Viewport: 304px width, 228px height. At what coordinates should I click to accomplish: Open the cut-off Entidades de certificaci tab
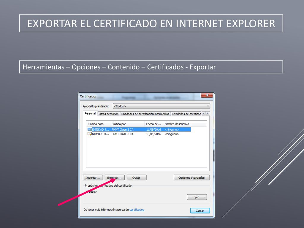click(186, 114)
